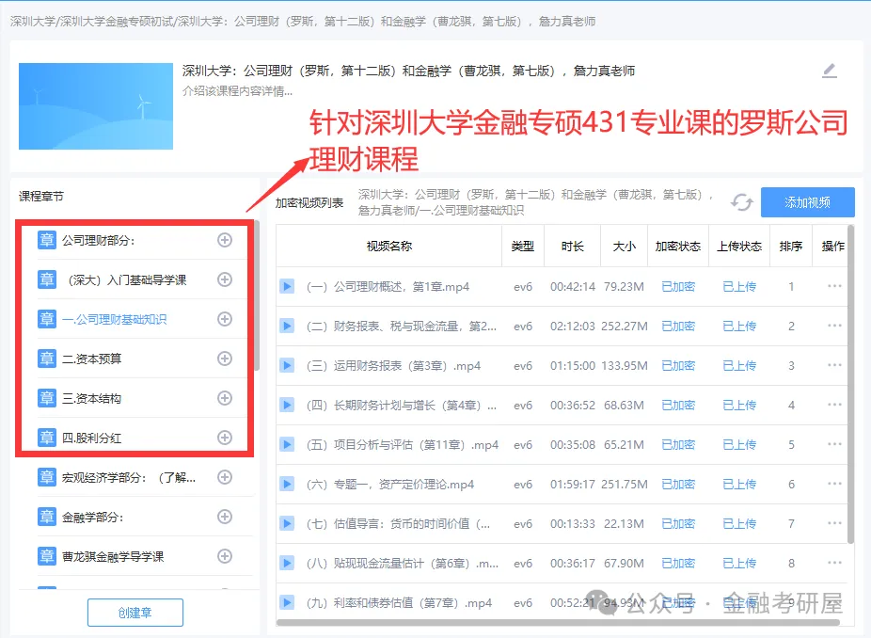The width and height of the screenshot is (871, 638).
Task: Select chapter 宏观经济学部分
Action: pyautogui.click(x=128, y=477)
